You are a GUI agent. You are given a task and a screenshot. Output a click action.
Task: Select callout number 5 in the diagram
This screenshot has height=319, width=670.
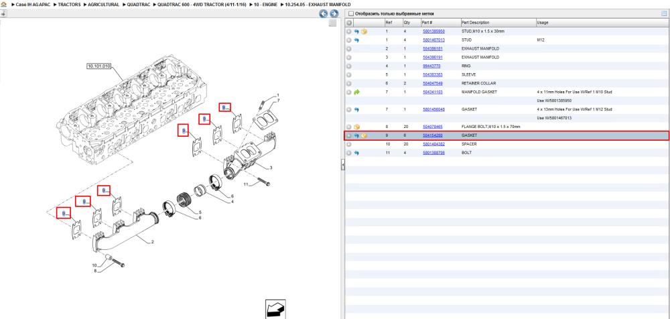200,212
